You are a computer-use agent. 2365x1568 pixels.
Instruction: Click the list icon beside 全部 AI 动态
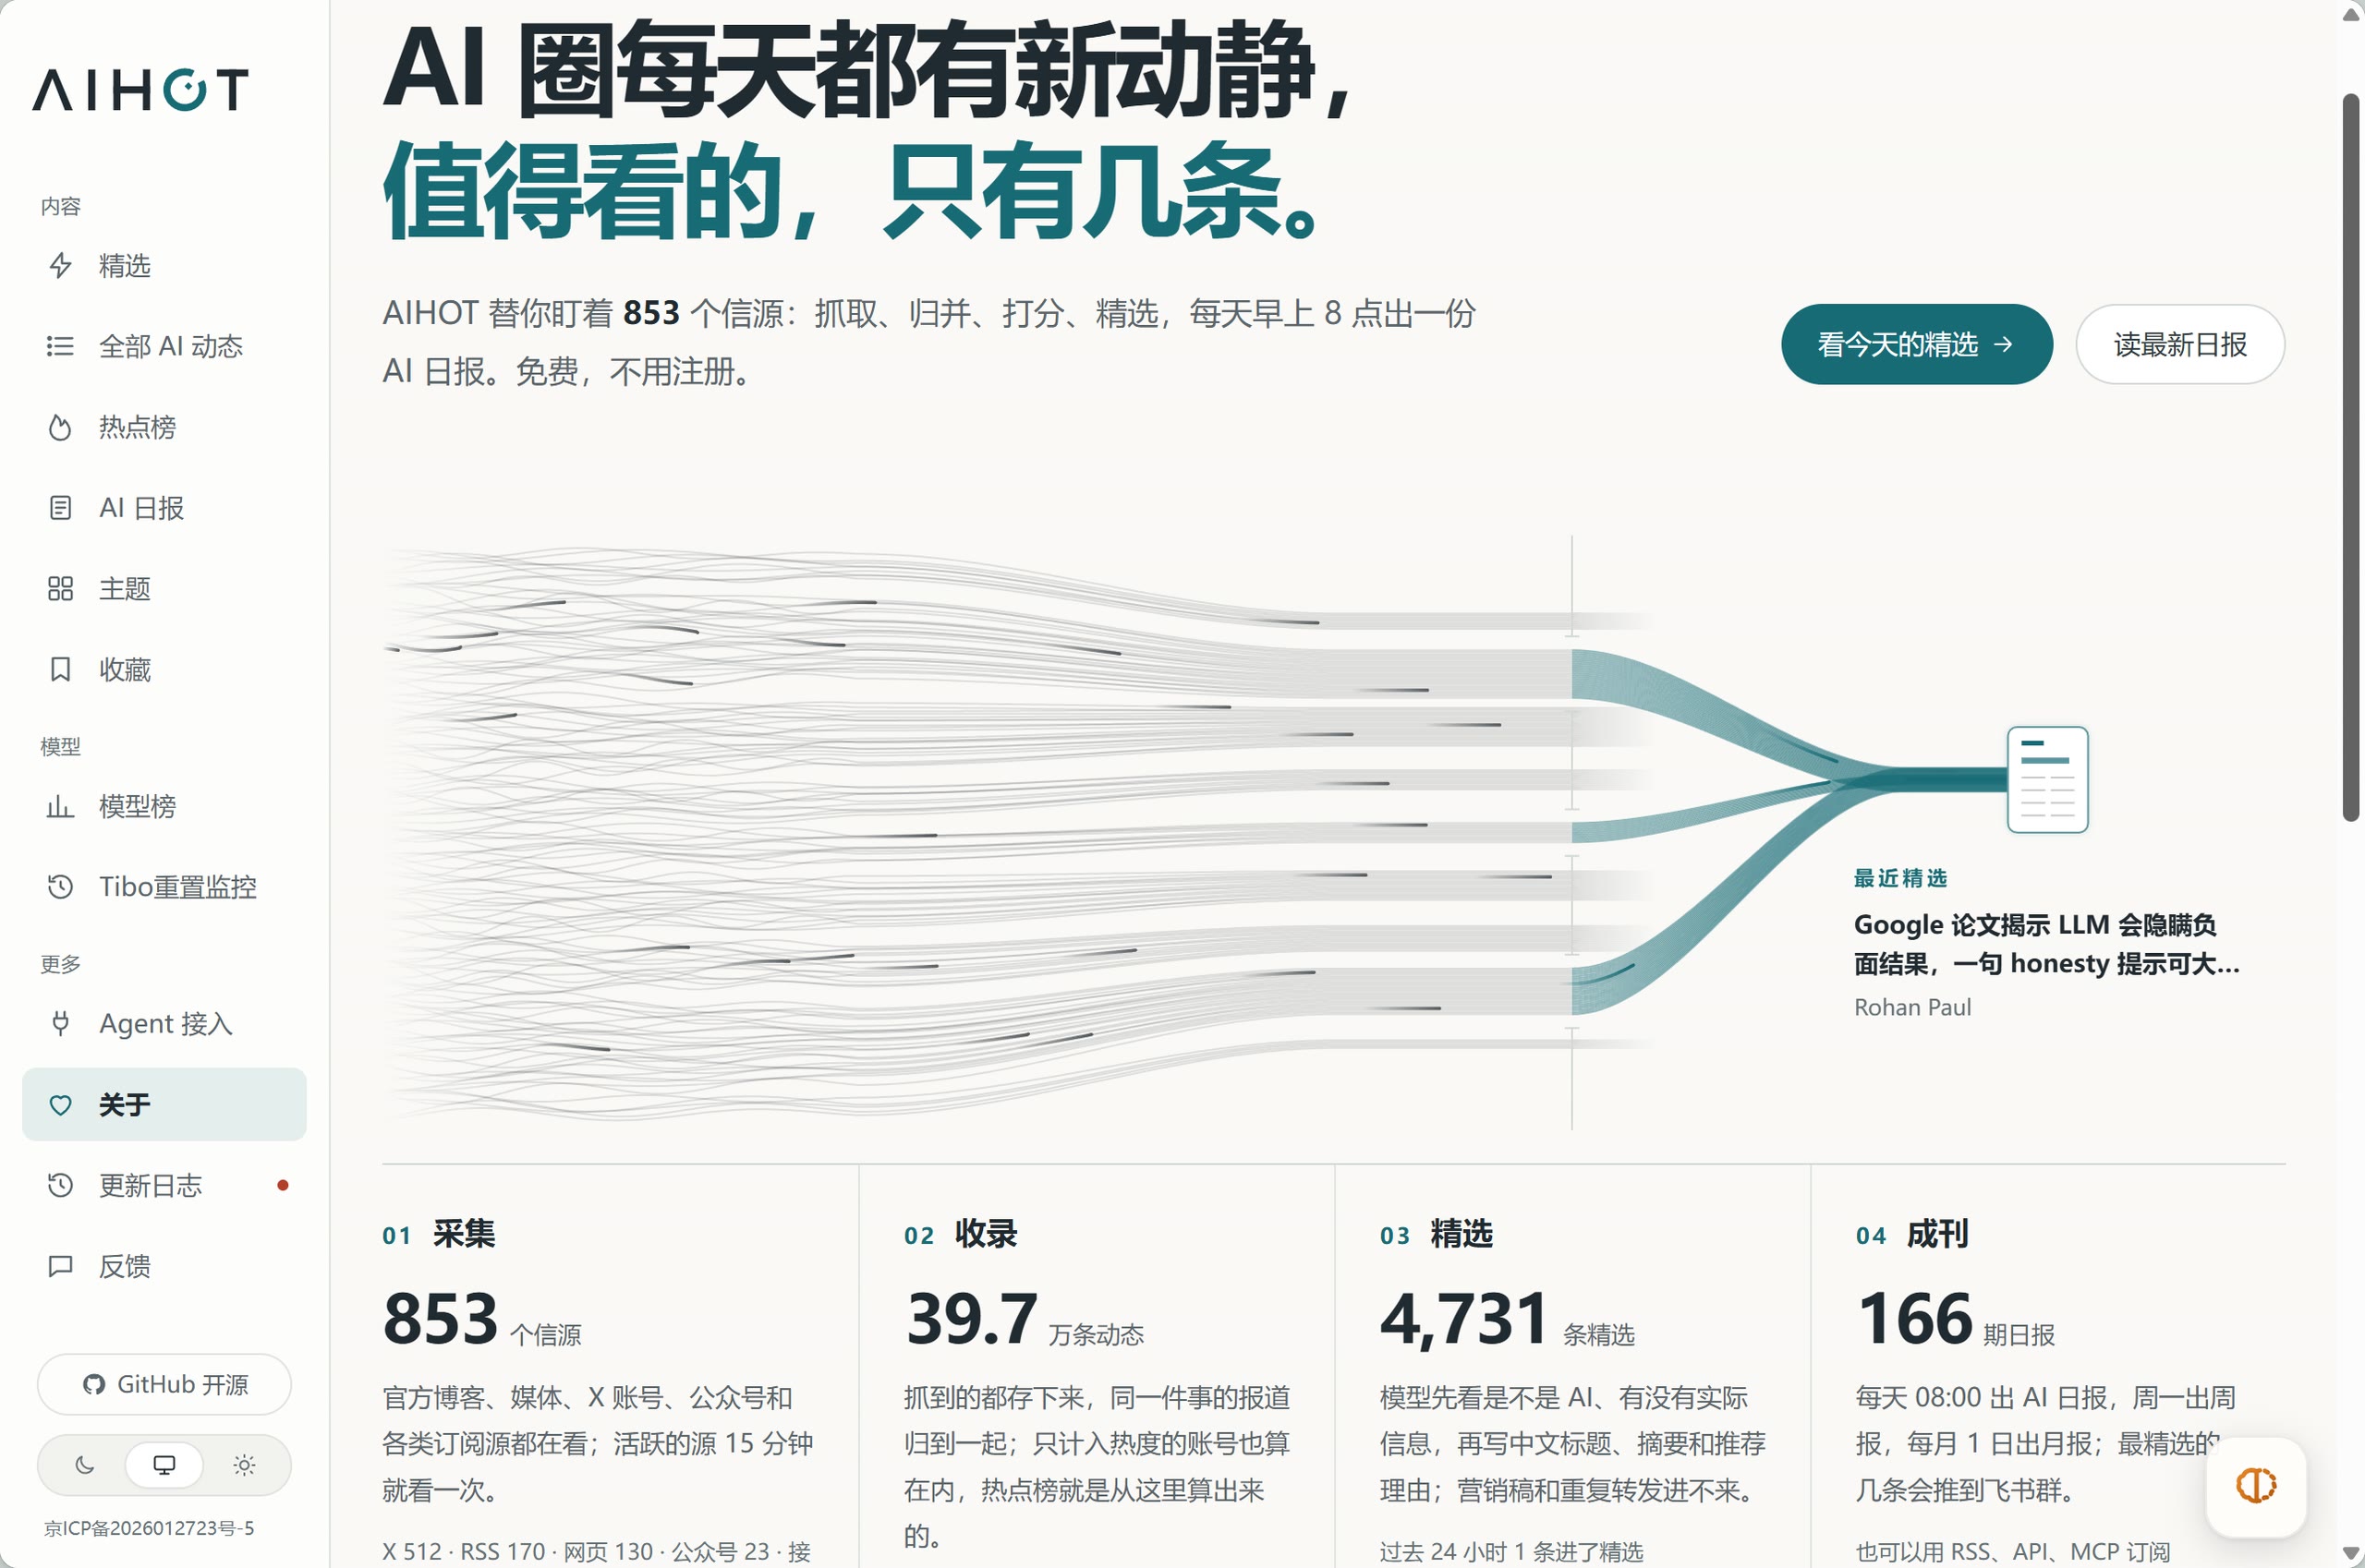point(61,346)
